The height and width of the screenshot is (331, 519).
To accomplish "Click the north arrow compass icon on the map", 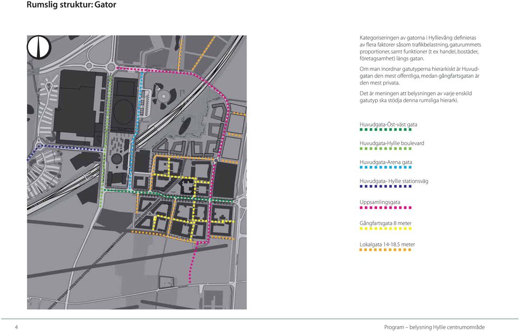I will [x=39, y=48].
